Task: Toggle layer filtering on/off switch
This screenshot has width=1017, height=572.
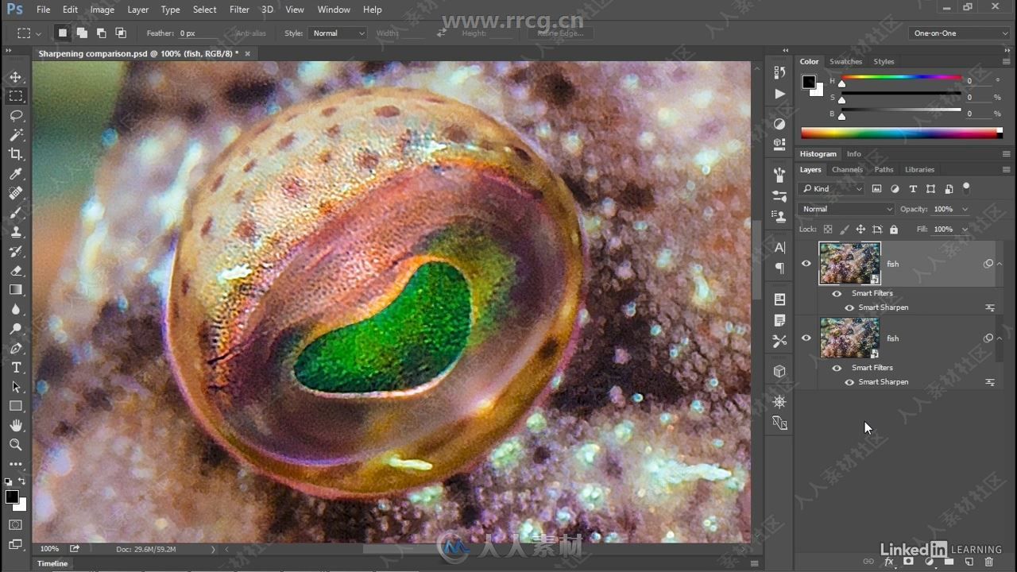Action: (x=966, y=188)
